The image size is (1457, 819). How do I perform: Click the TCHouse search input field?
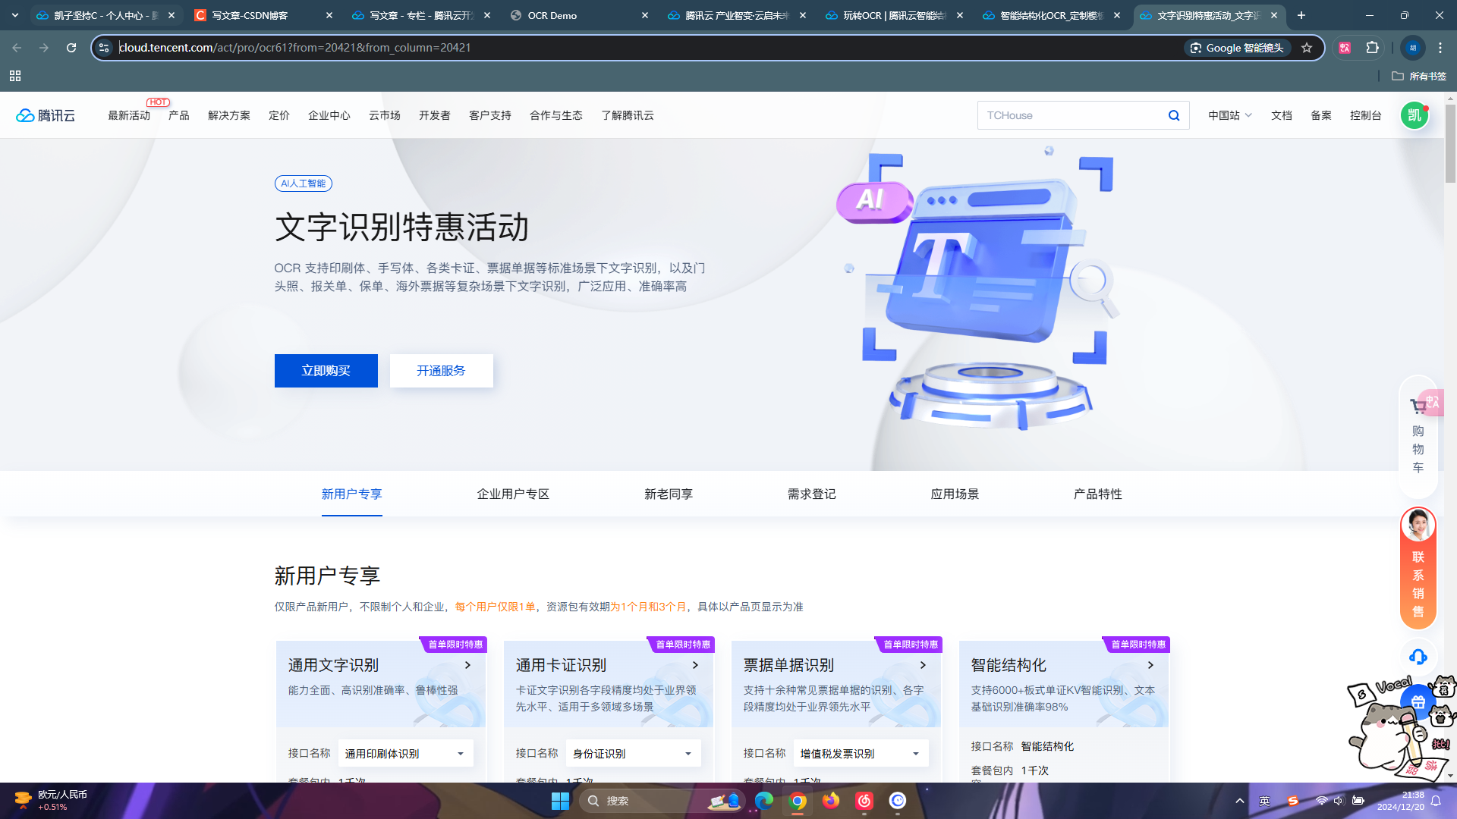pyautogui.click(x=1072, y=115)
